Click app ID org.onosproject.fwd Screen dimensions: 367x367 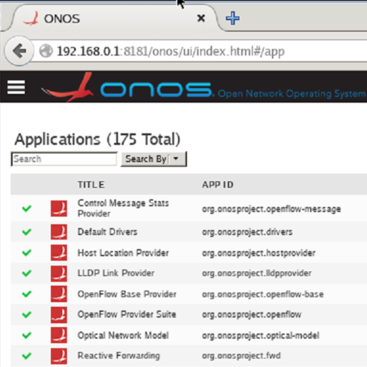pyautogui.click(x=241, y=356)
